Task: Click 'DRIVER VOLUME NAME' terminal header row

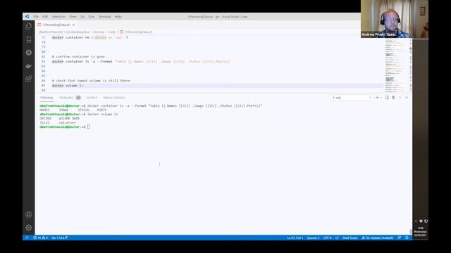Action: tap(59, 119)
